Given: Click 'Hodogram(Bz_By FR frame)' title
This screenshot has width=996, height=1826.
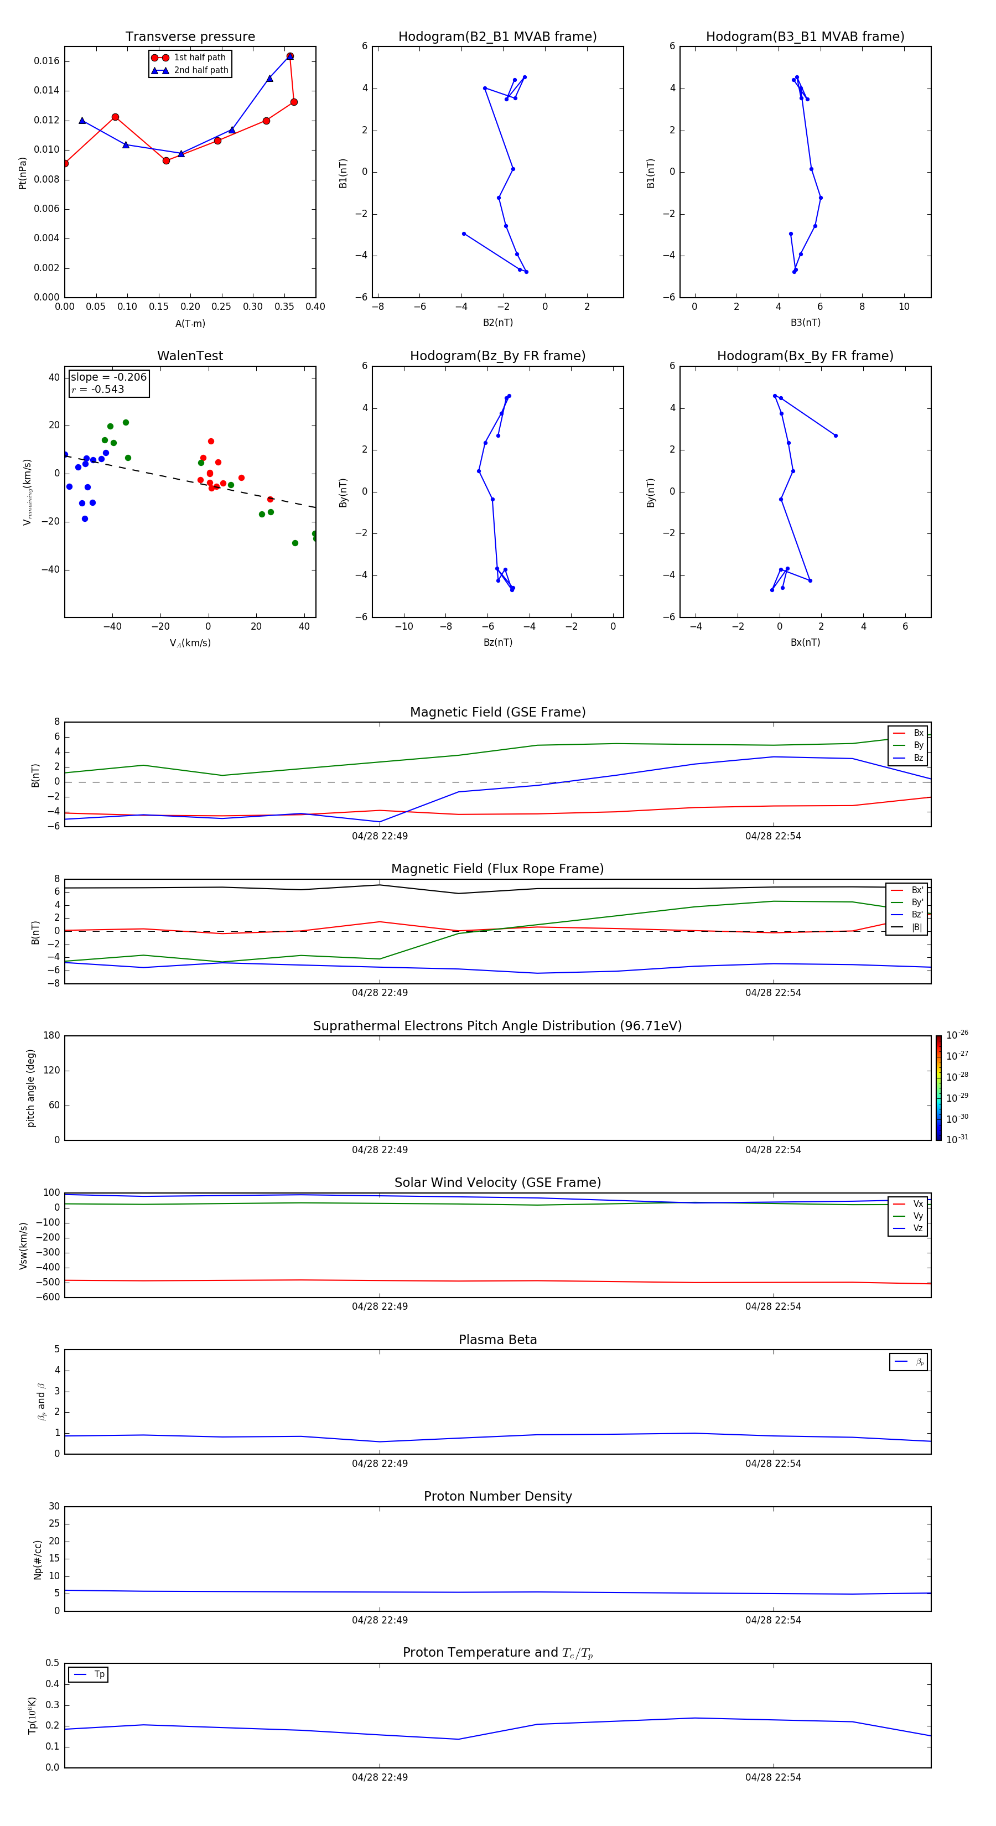Looking at the screenshot, I should coord(497,356).
